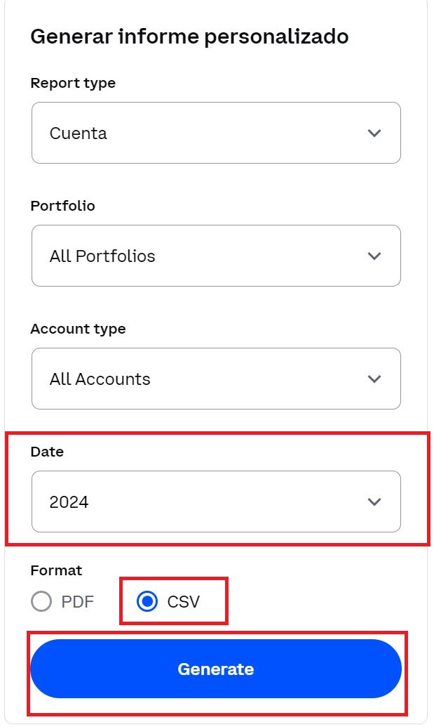Click the Date field label
Viewport: 434px width, 727px height.
point(47,452)
